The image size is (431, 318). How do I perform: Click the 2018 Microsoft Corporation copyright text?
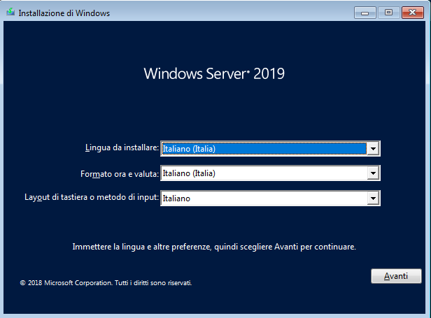(x=106, y=283)
